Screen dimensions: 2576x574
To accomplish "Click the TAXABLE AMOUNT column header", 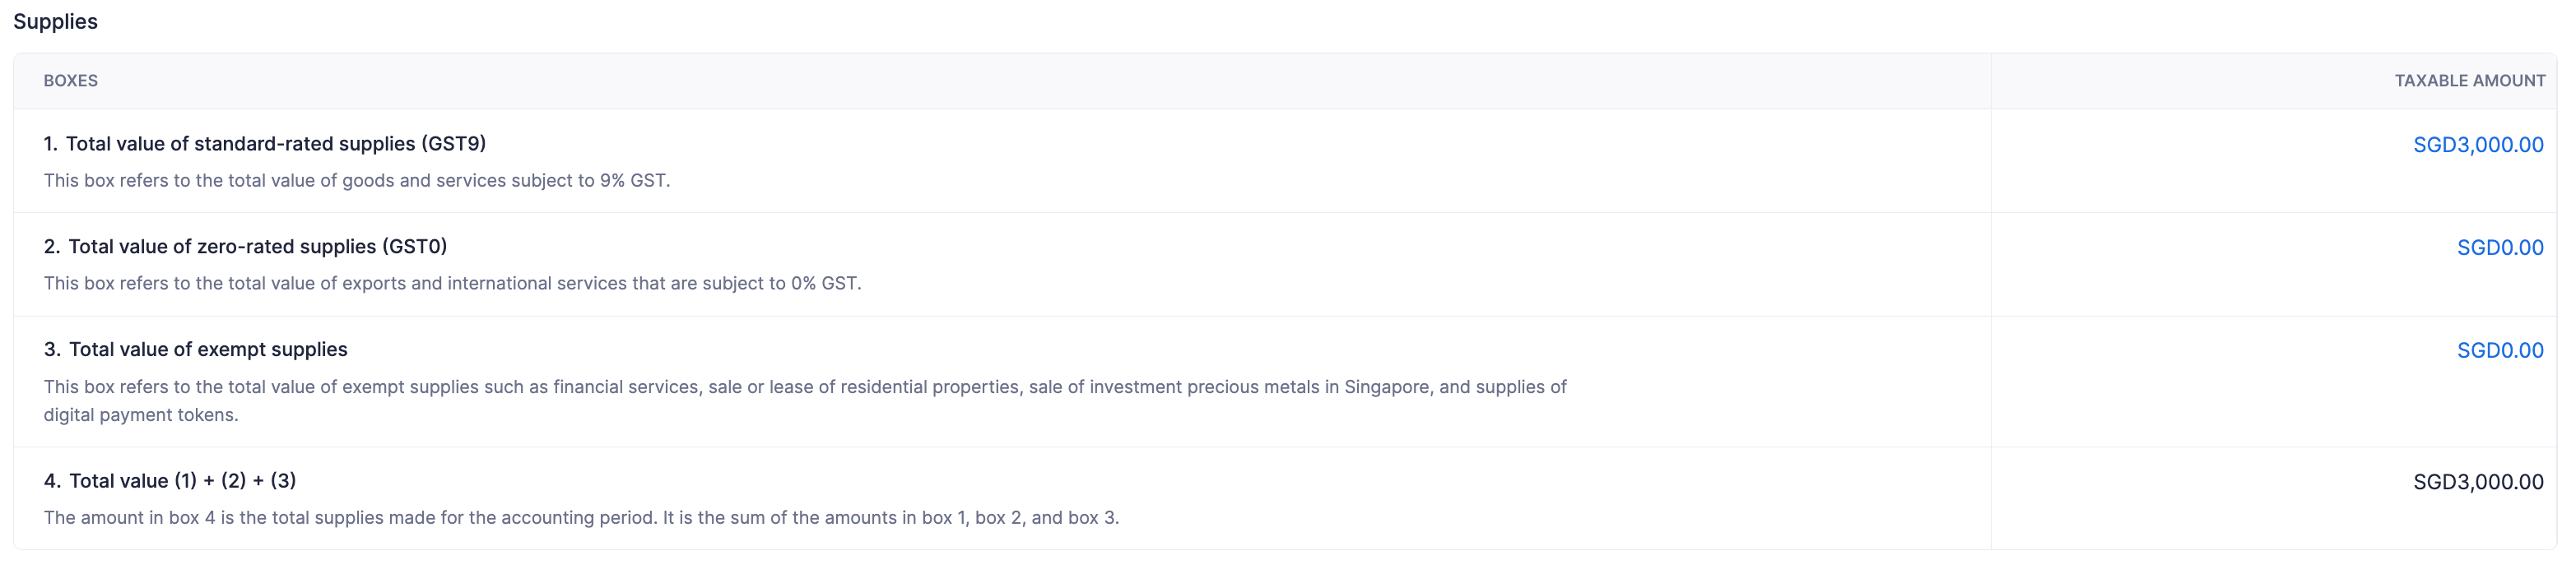I will click(x=2469, y=81).
